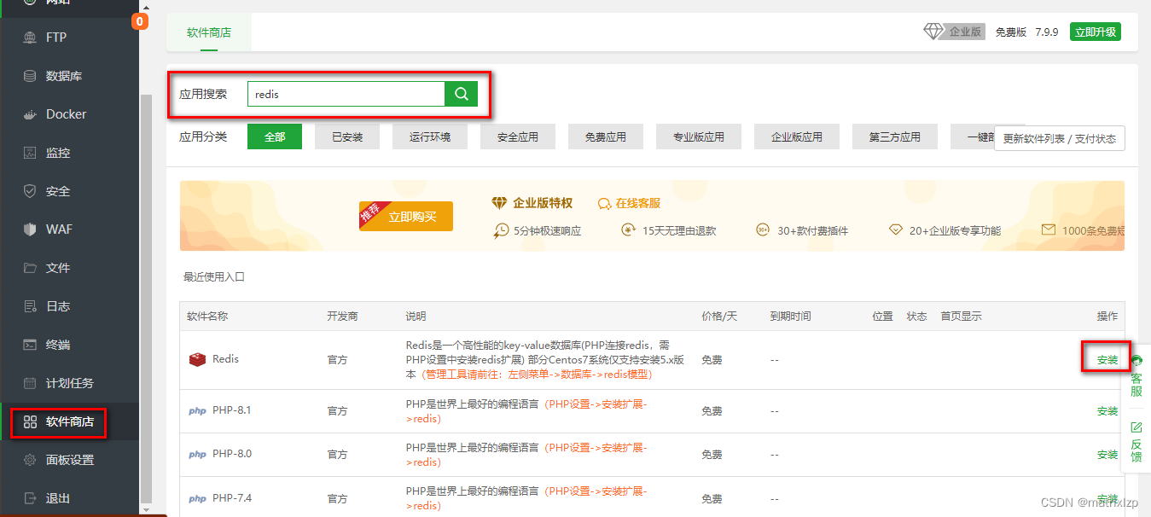Select the 免费应用 category filter
Screen dimensions: 1151x517
point(606,137)
